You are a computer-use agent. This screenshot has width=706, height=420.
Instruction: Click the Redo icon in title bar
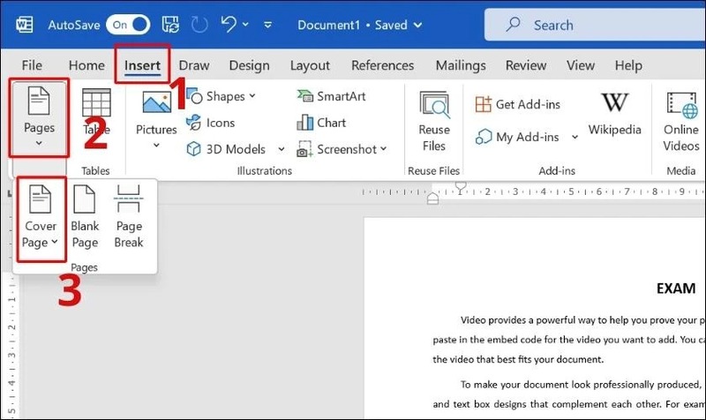[x=199, y=25]
